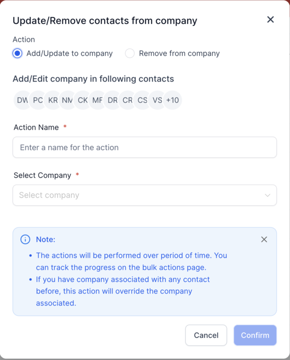Click the VS contact avatar
The image size is (290, 360).
pyautogui.click(x=157, y=100)
